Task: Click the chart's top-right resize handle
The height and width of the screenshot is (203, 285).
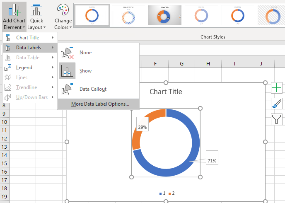Action: [x=265, y=83]
